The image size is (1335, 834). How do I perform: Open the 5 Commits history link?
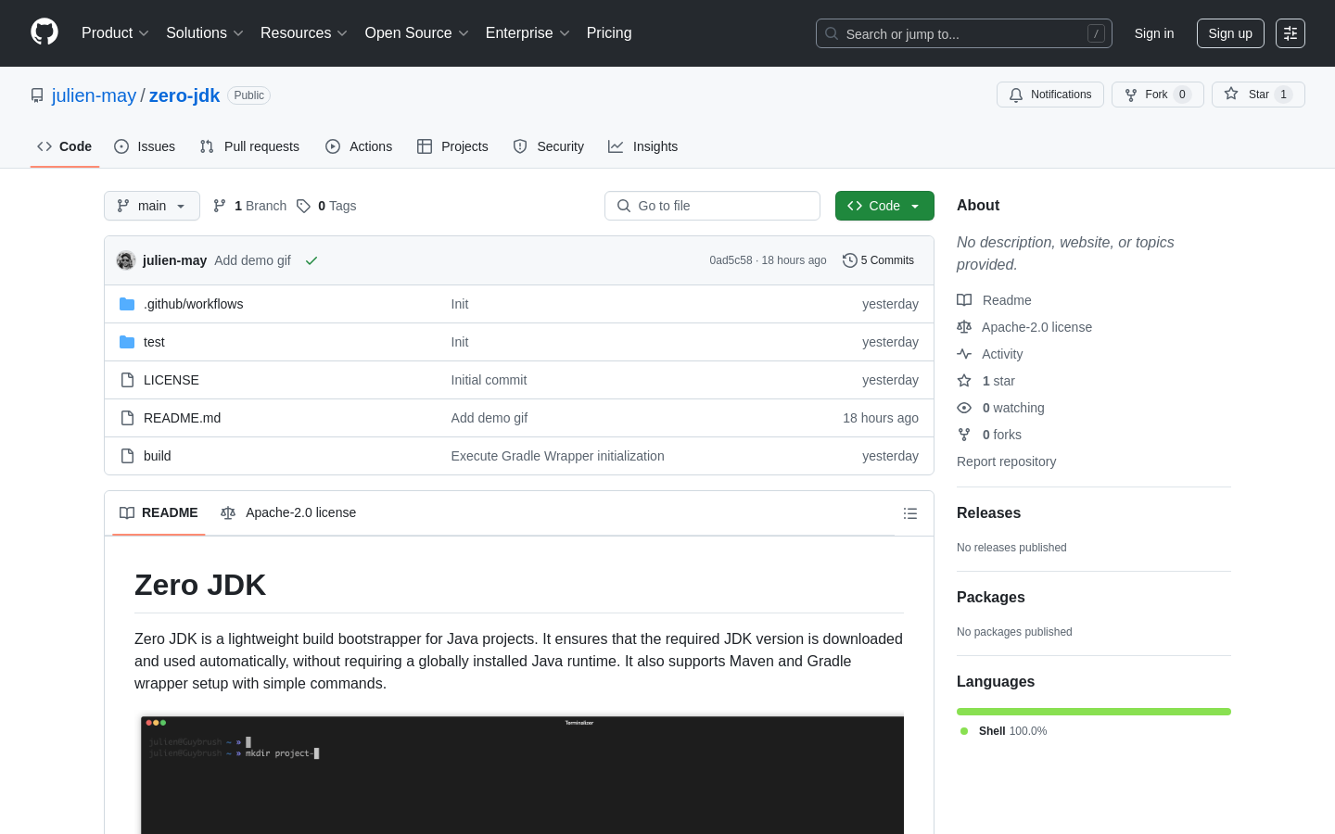[878, 260]
